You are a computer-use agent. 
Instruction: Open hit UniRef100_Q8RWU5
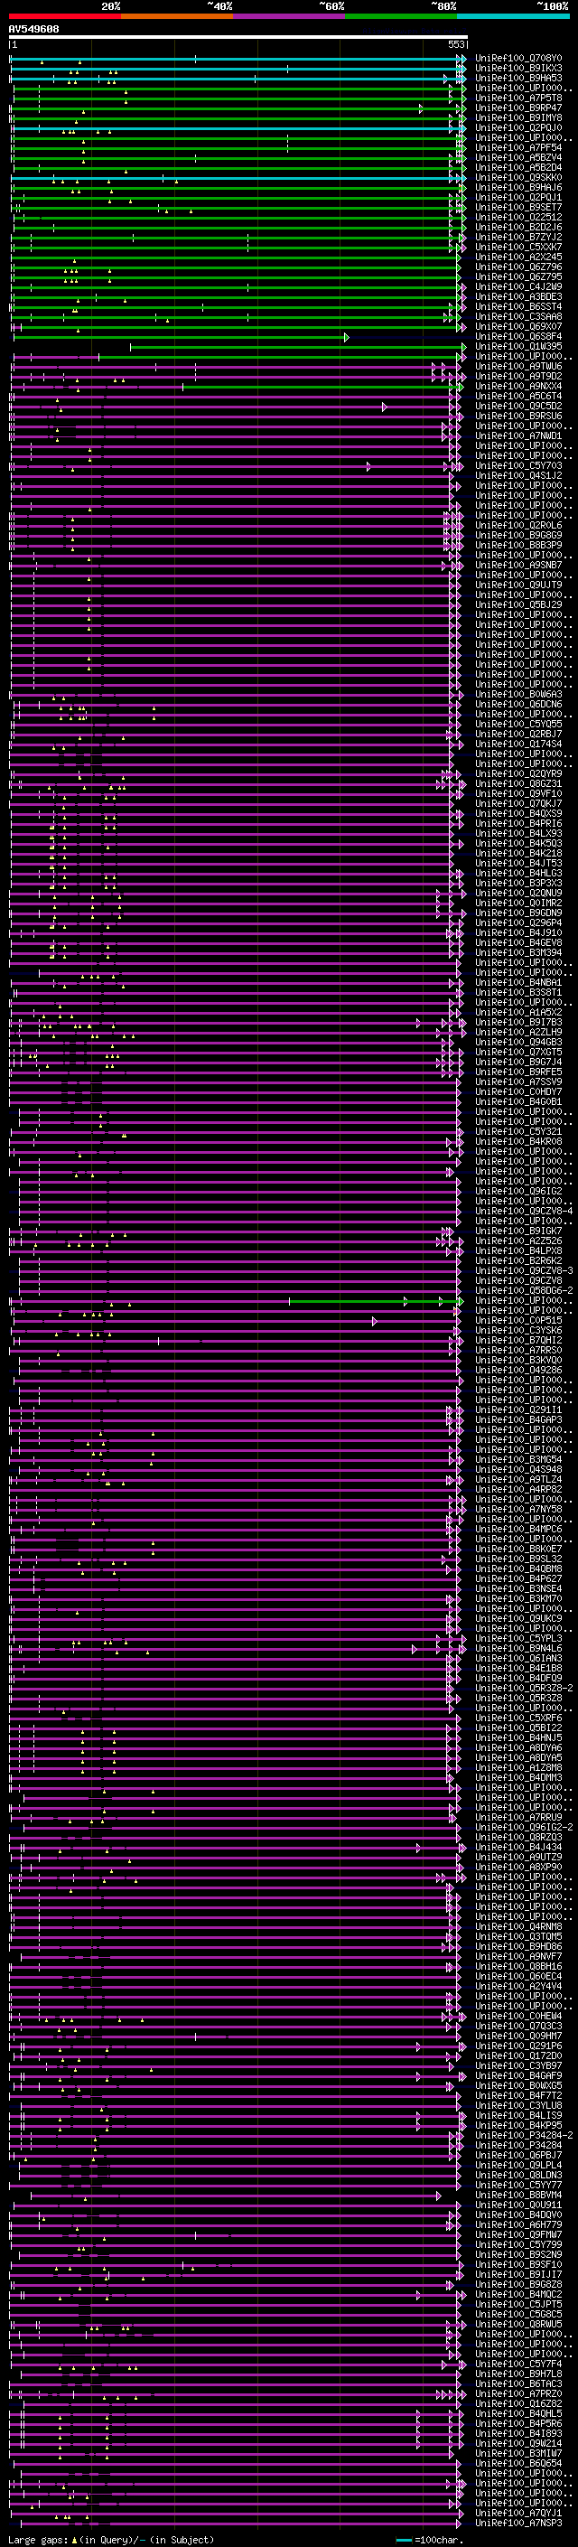518,2324
